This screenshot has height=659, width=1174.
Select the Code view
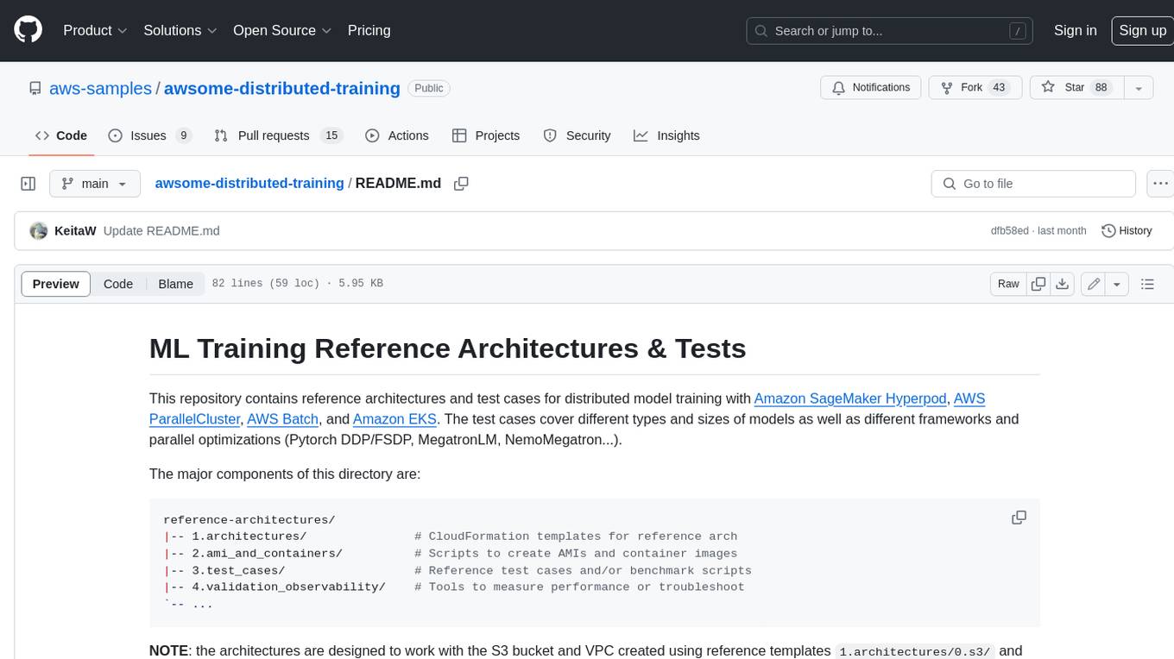click(118, 284)
